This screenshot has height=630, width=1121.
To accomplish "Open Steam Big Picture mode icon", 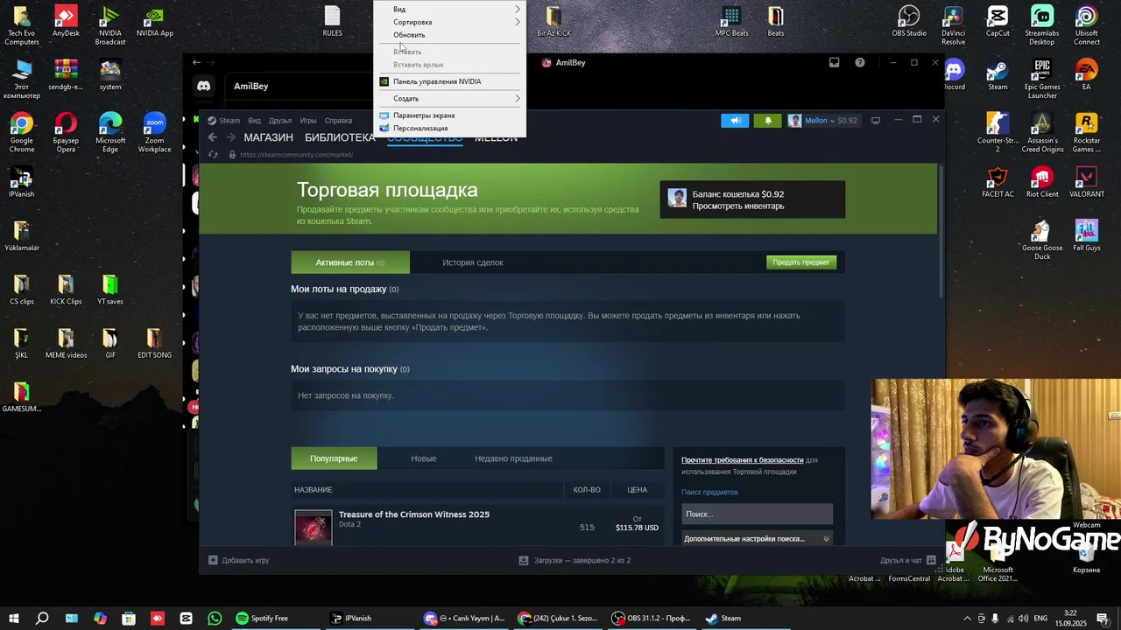I will tap(875, 120).
